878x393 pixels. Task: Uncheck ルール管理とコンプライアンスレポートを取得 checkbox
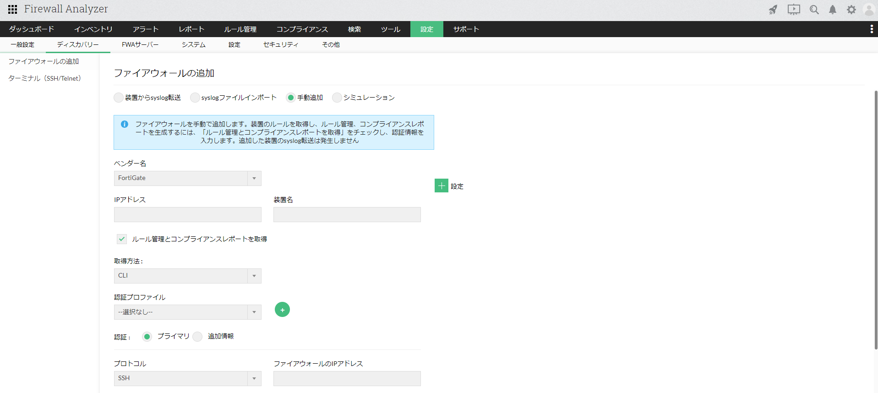point(122,239)
